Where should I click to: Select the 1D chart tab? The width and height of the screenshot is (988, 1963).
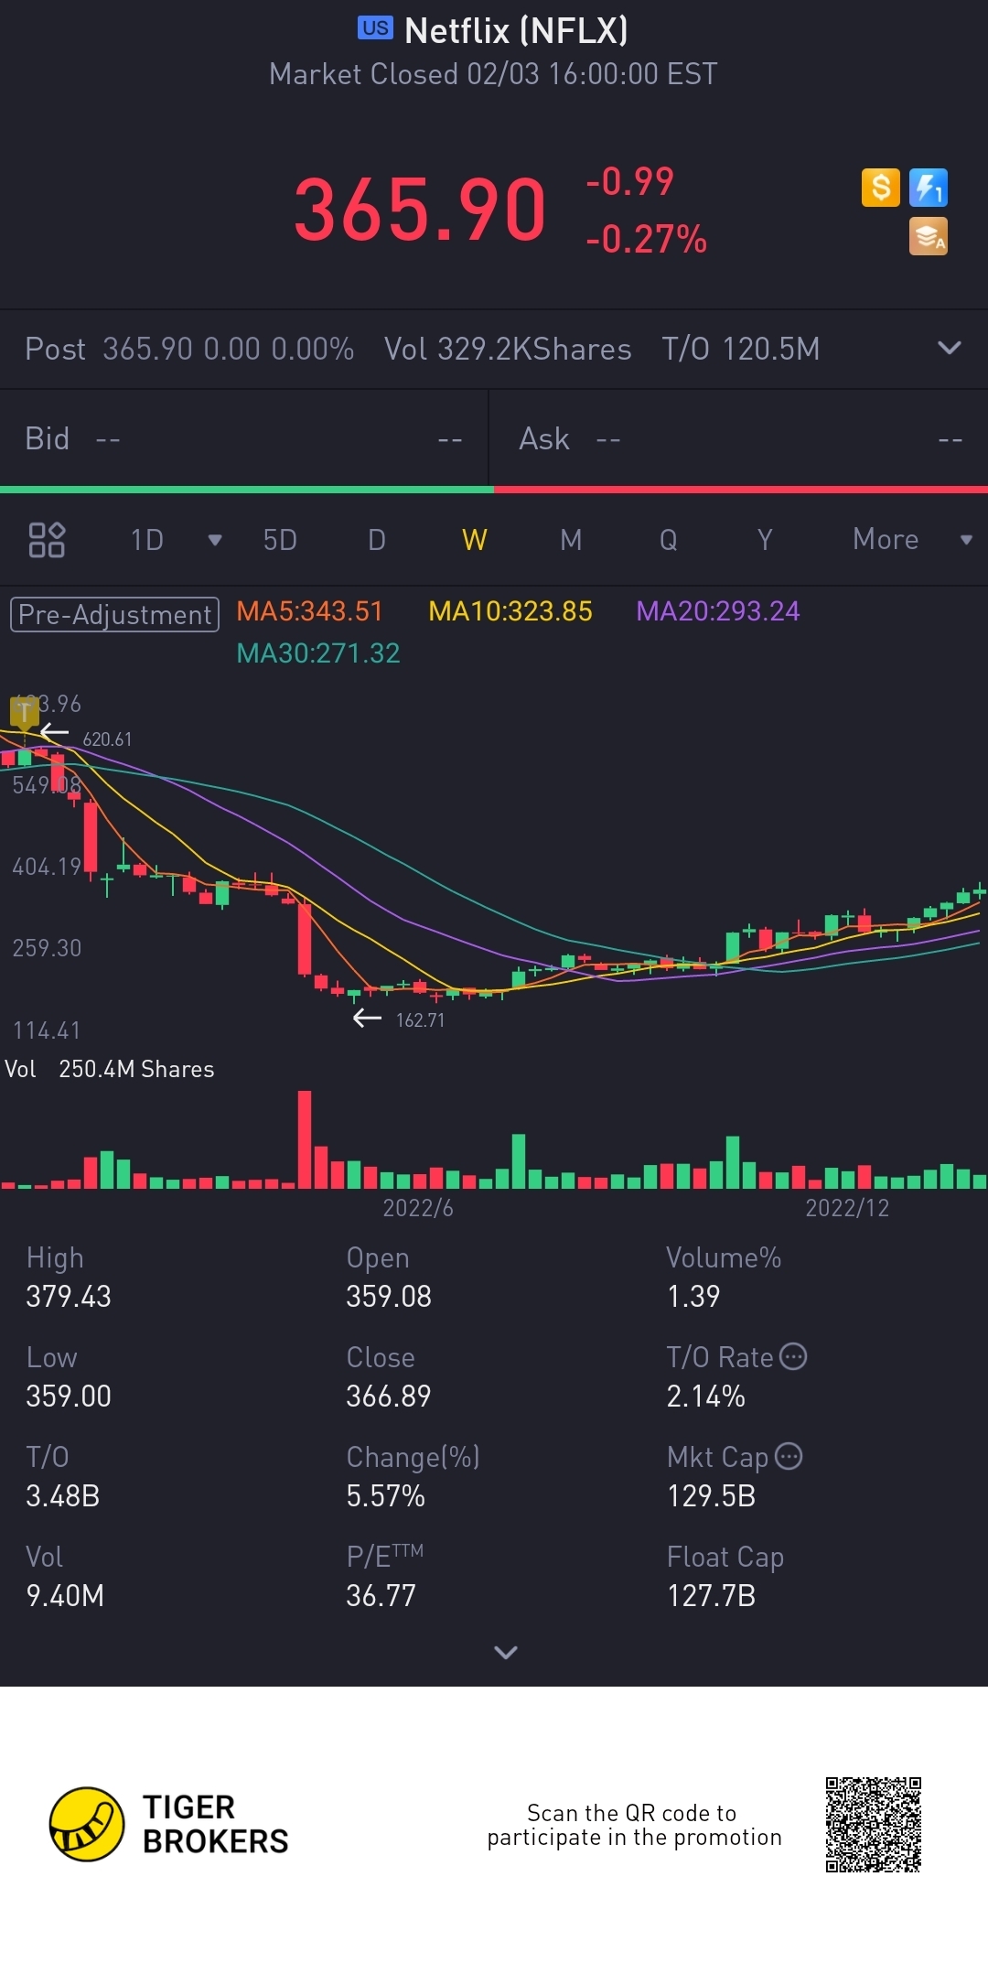pos(146,540)
